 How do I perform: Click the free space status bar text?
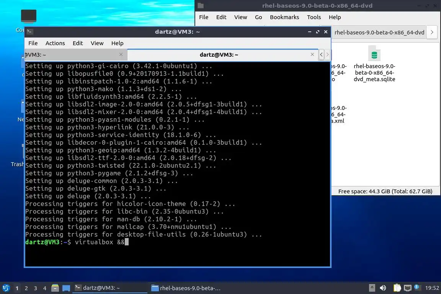click(385, 191)
